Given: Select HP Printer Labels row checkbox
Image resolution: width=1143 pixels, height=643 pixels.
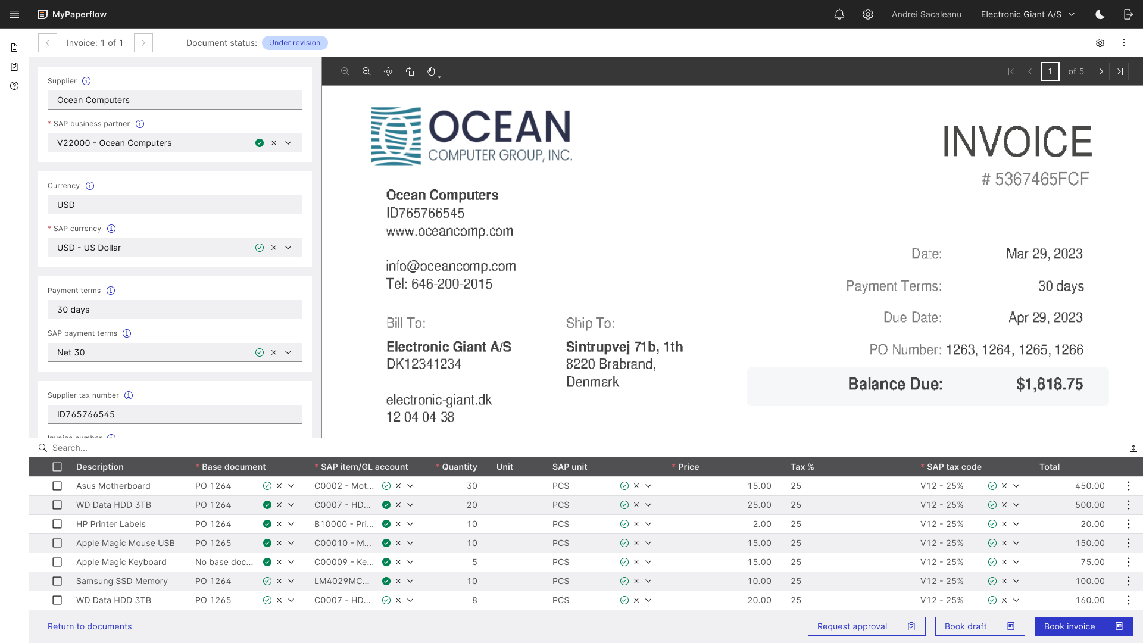Looking at the screenshot, I should coord(57,524).
